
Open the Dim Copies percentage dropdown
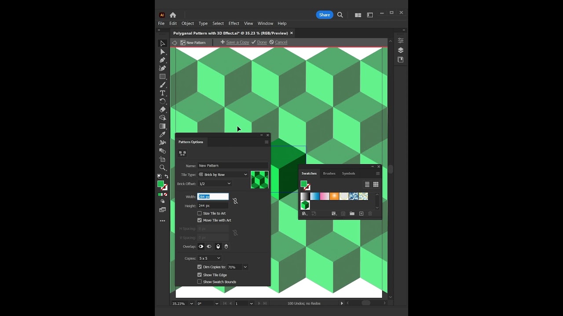245,267
